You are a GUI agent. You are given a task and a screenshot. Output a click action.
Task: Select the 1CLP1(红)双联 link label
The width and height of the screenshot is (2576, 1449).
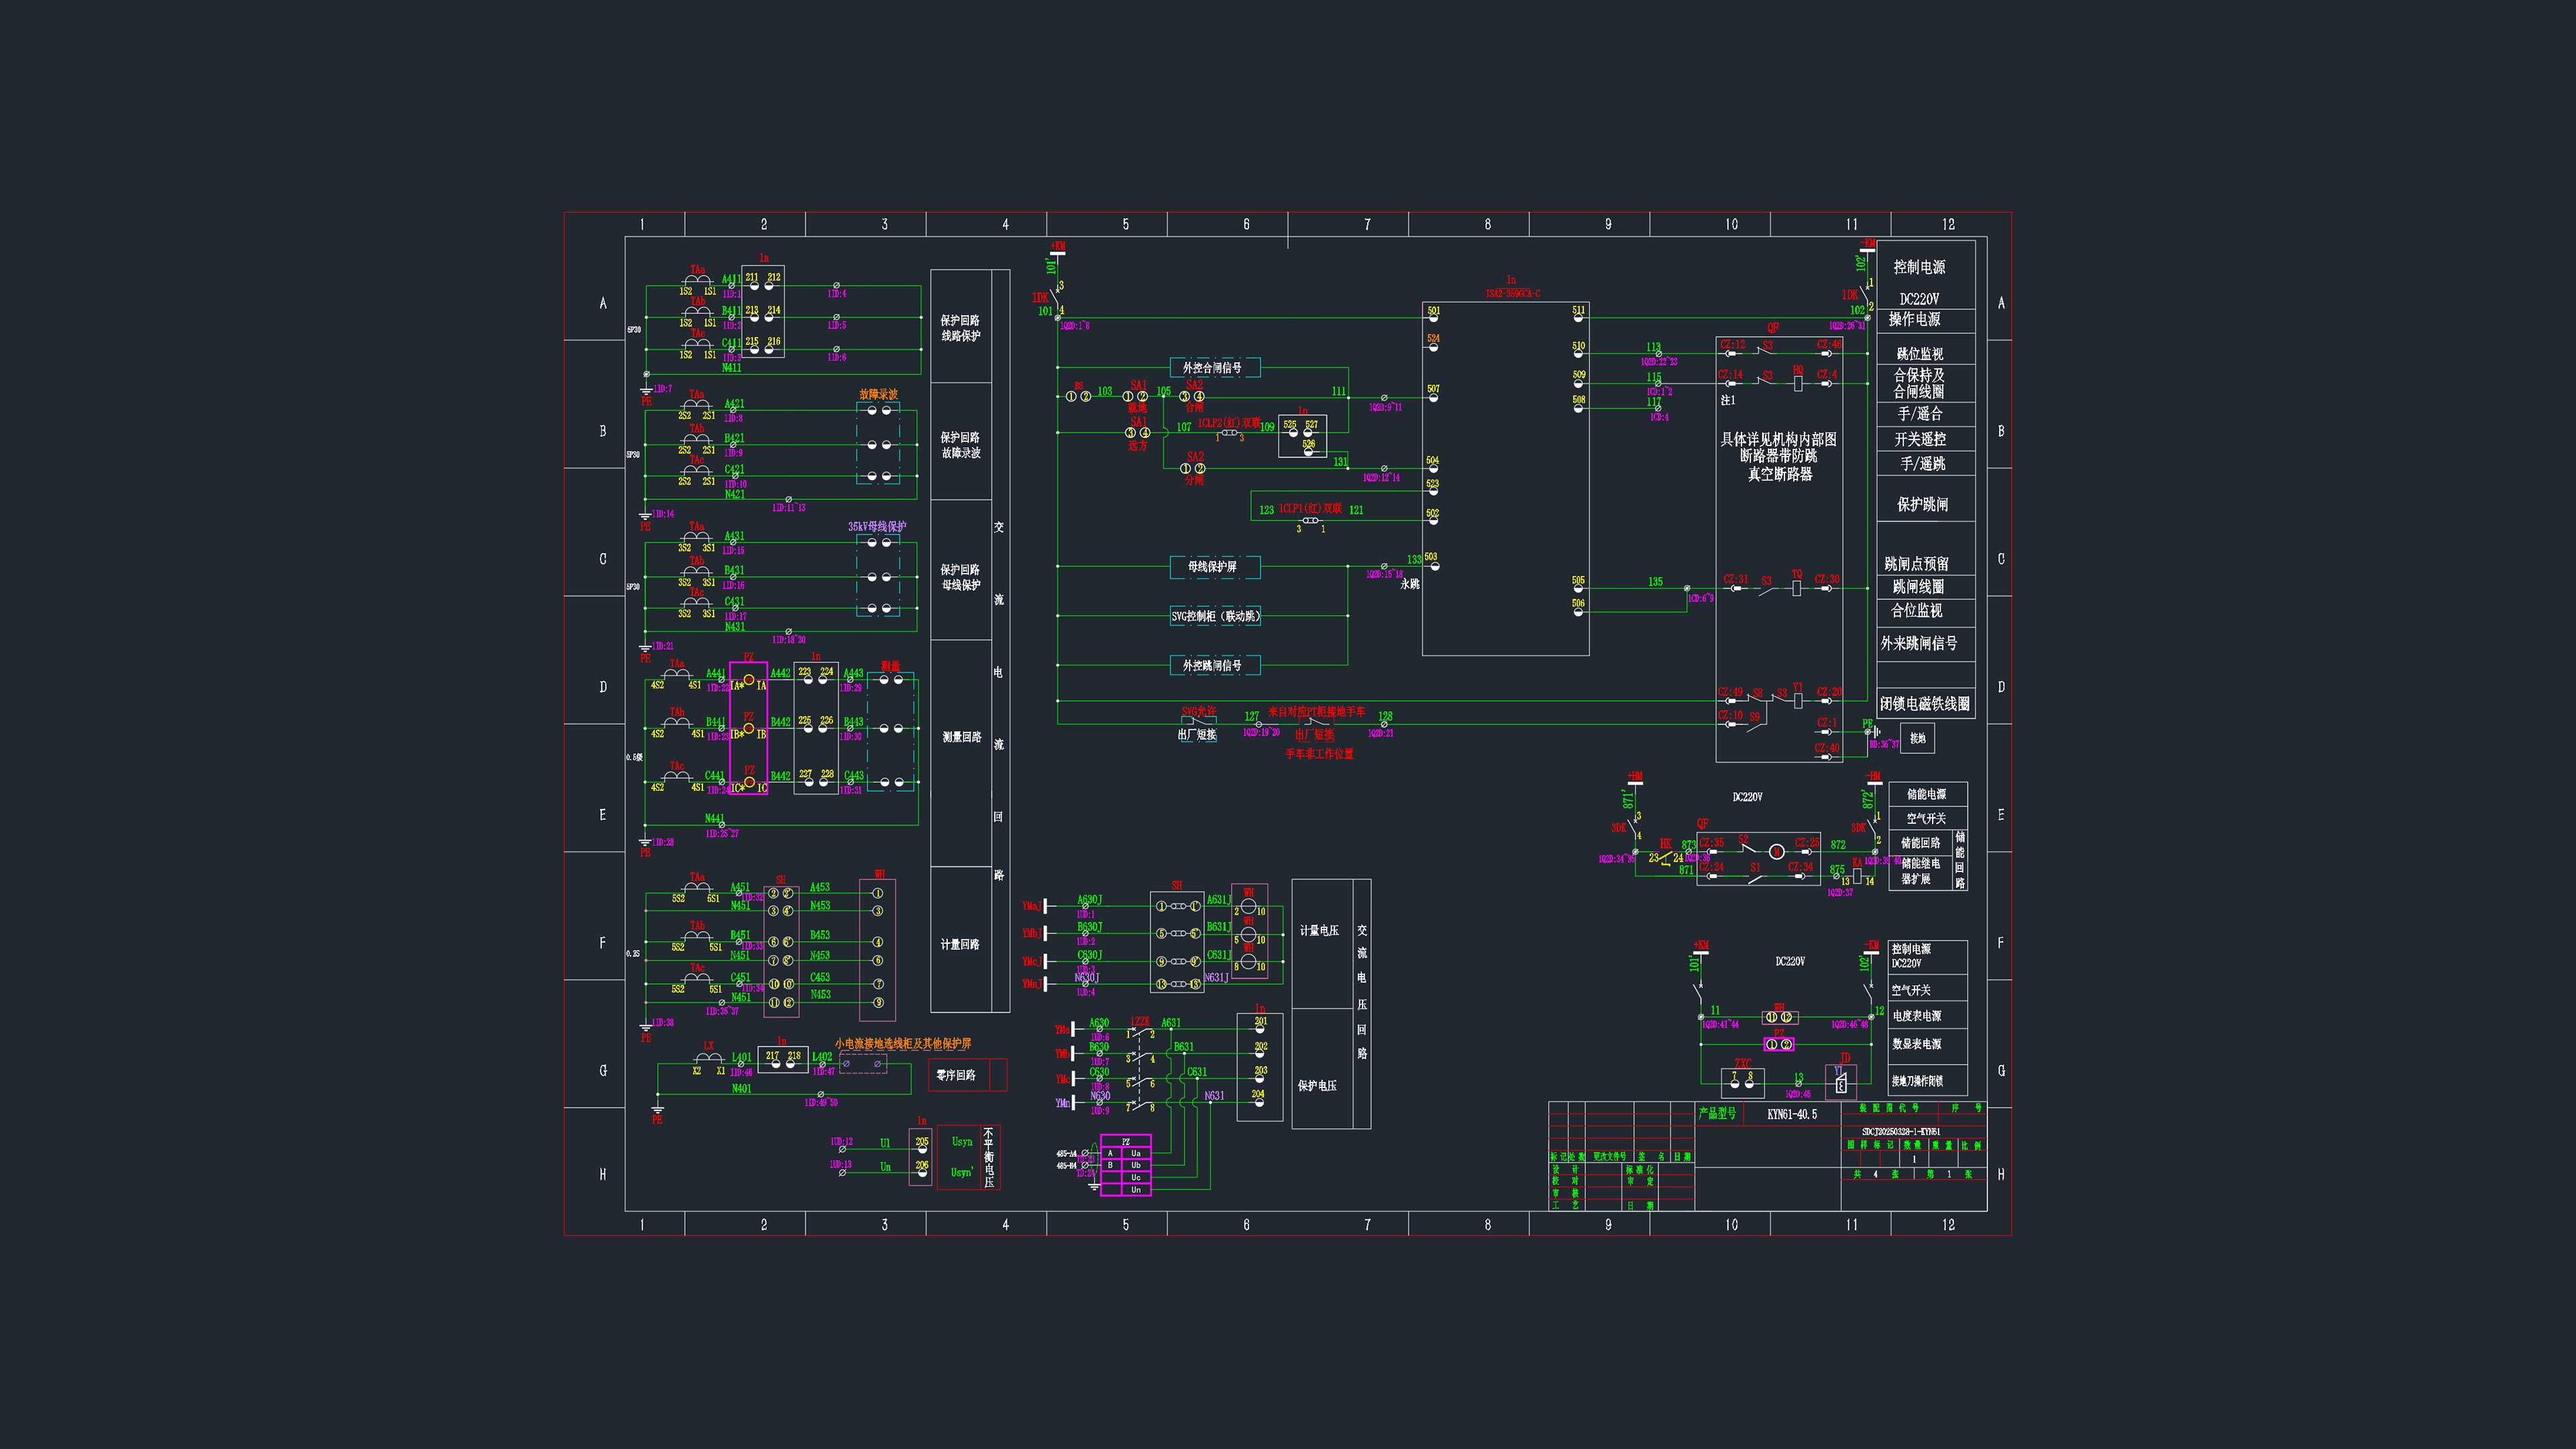pos(1310,509)
